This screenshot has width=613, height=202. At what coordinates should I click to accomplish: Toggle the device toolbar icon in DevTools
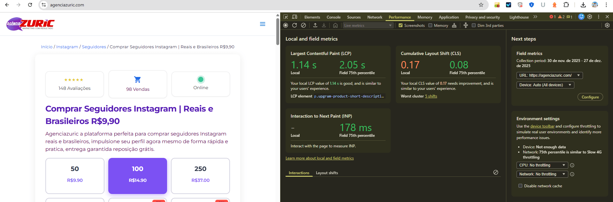295,17
